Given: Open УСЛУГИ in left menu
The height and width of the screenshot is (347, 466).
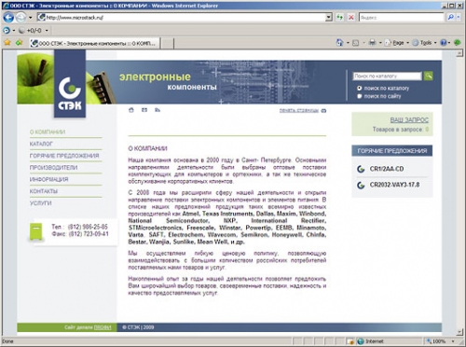Looking at the screenshot, I should coord(41,202).
